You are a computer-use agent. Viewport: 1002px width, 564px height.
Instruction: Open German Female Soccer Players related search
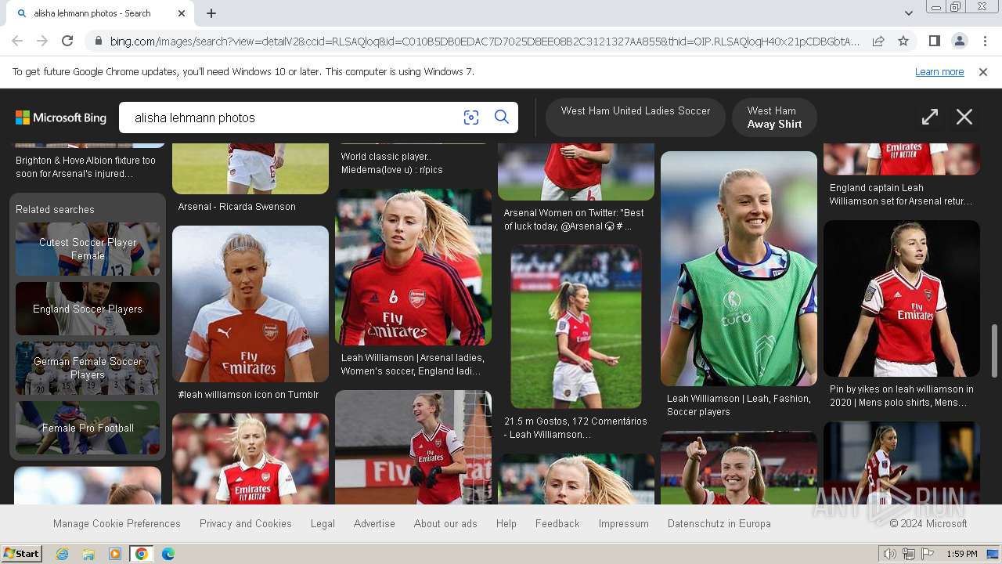[88, 368]
